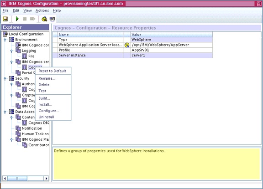Viewport: 263px width, 189px height.
Task: Click the Stop service square icon
Action: click(25, 19)
